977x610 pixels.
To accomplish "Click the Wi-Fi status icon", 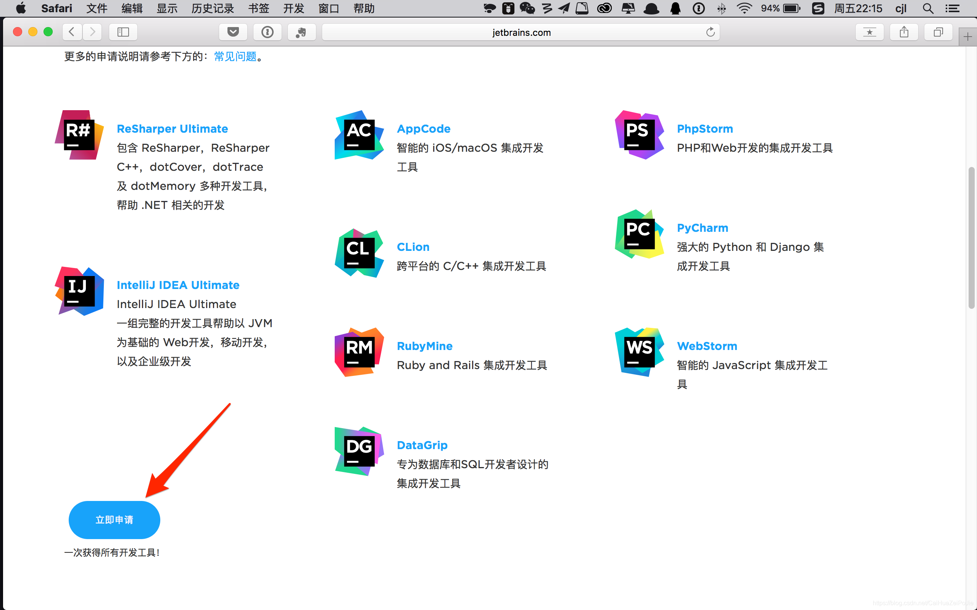I will 744,8.
